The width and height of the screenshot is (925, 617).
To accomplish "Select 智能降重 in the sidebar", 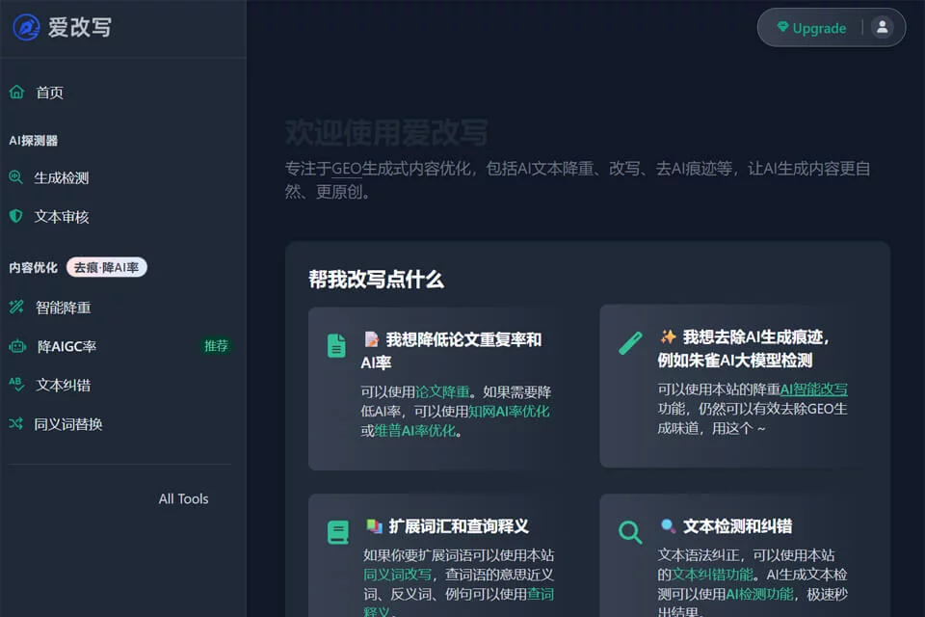I will click(64, 307).
